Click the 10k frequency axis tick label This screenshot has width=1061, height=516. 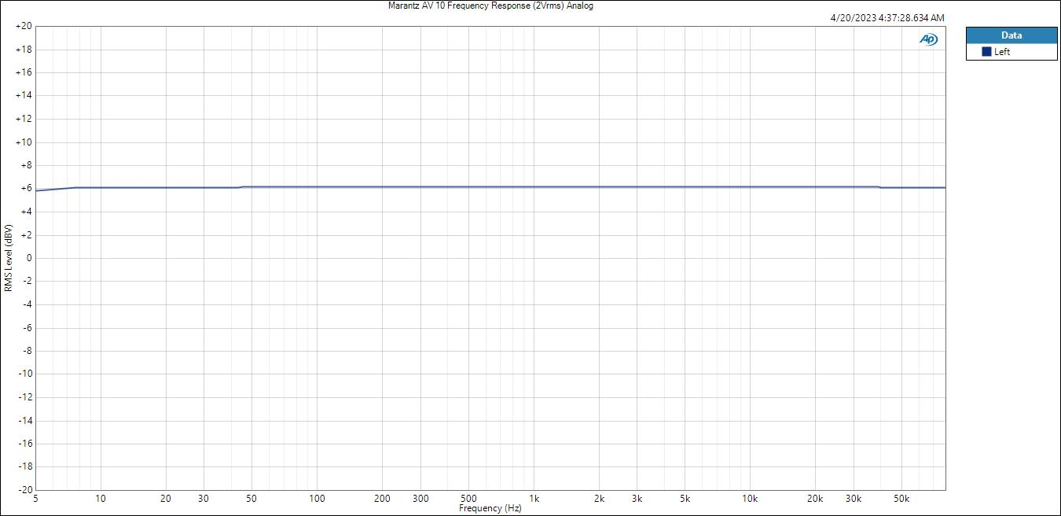[x=750, y=499]
